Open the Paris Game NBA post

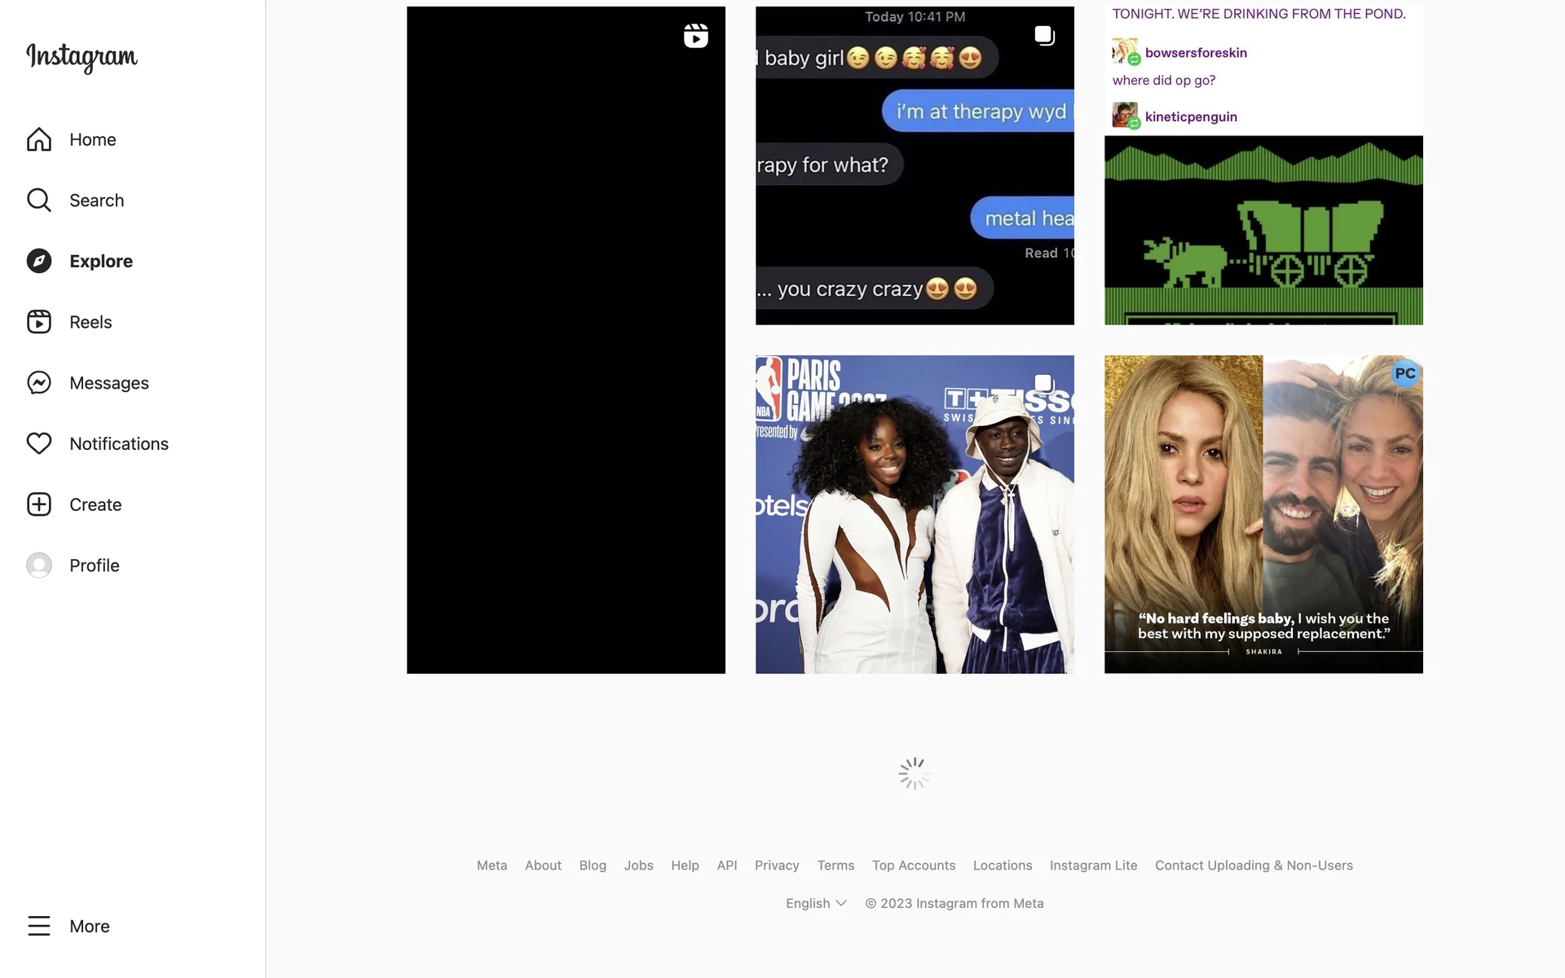(x=915, y=514)
